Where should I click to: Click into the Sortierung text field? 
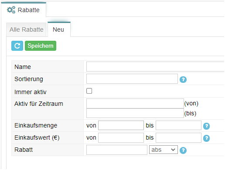click(132, 78)
